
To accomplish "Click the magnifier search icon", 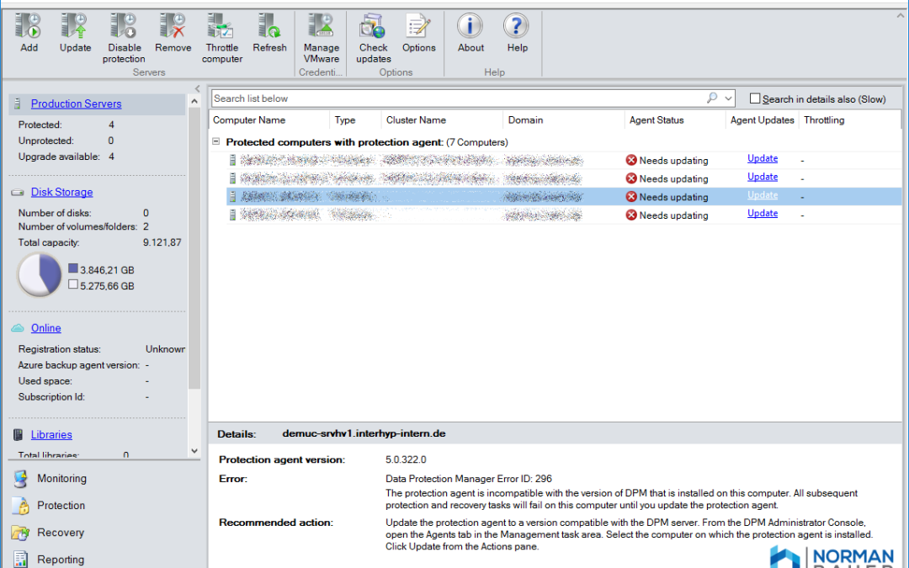I will click(x=712, y=98).
